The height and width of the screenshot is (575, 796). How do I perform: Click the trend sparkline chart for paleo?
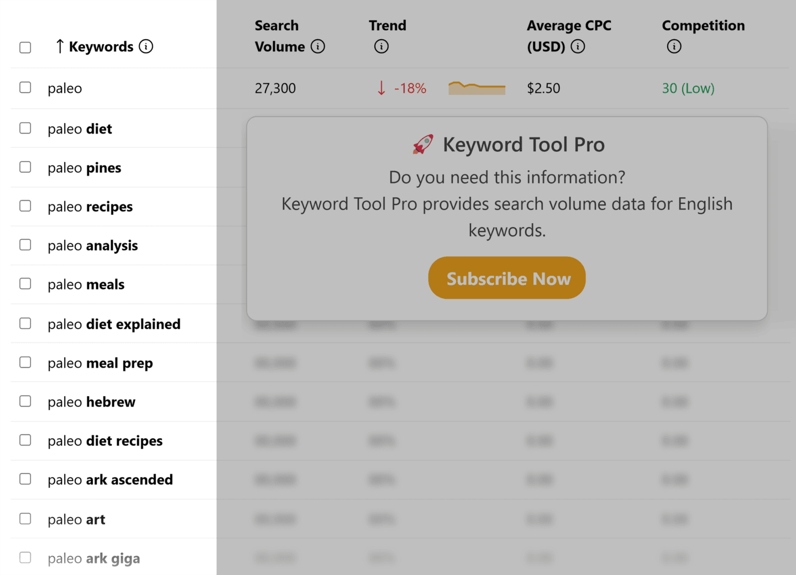476,88
